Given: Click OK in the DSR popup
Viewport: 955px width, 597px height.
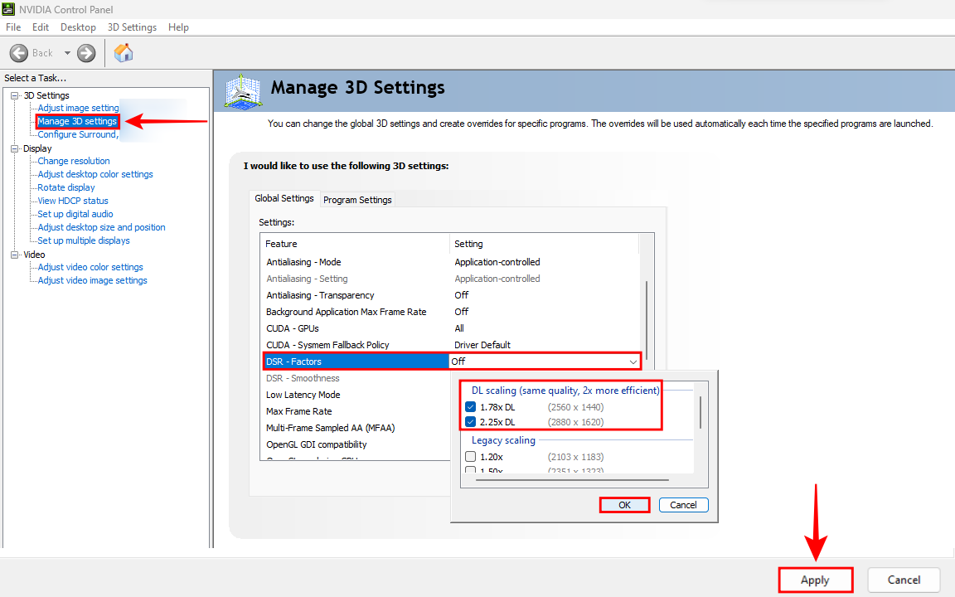Looking at the screenshot, I should click(624, 505).
